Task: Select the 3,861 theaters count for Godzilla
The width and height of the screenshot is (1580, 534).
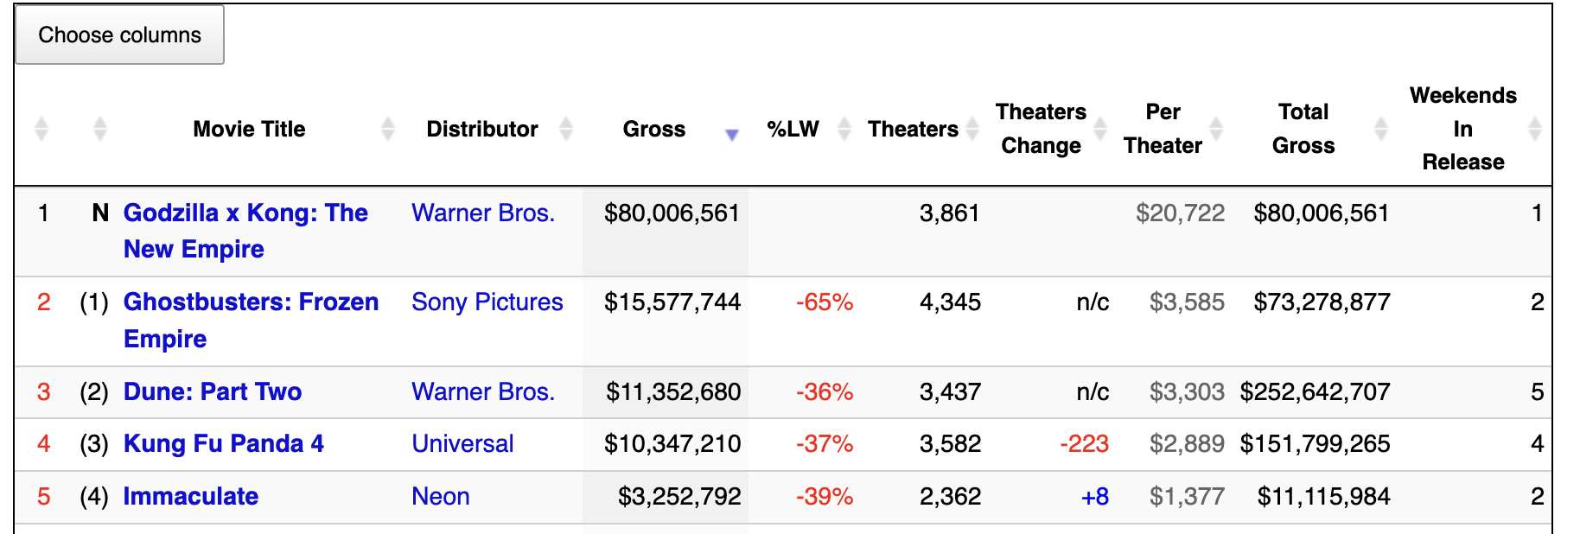Action: 950,213
